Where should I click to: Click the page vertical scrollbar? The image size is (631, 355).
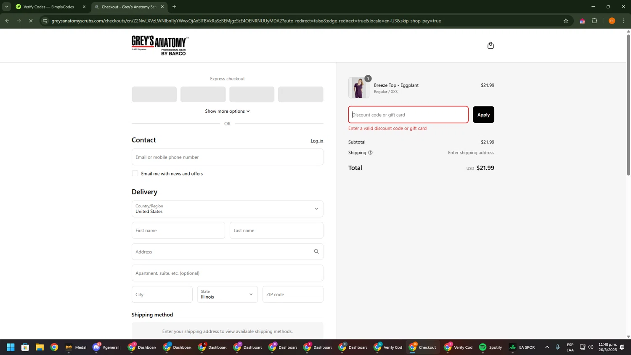pos(628,105)
